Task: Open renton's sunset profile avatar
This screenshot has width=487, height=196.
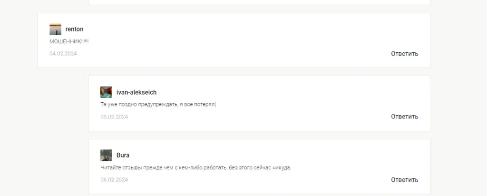Action: [55, 29]
